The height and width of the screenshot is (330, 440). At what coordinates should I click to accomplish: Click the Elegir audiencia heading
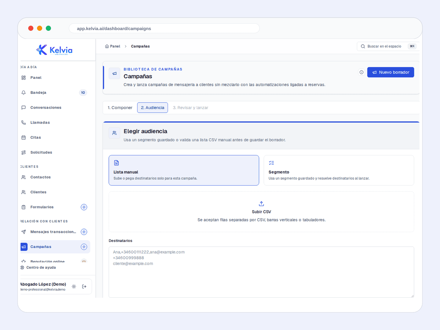146,131
